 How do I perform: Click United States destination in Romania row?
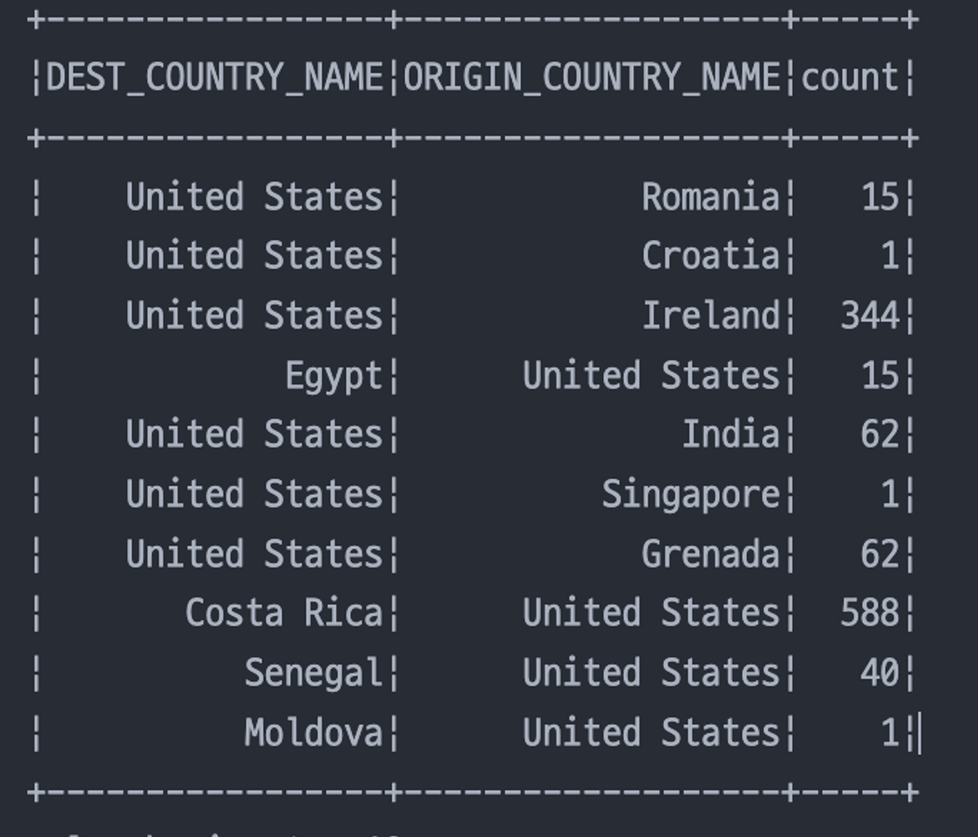tap(254, 197)
